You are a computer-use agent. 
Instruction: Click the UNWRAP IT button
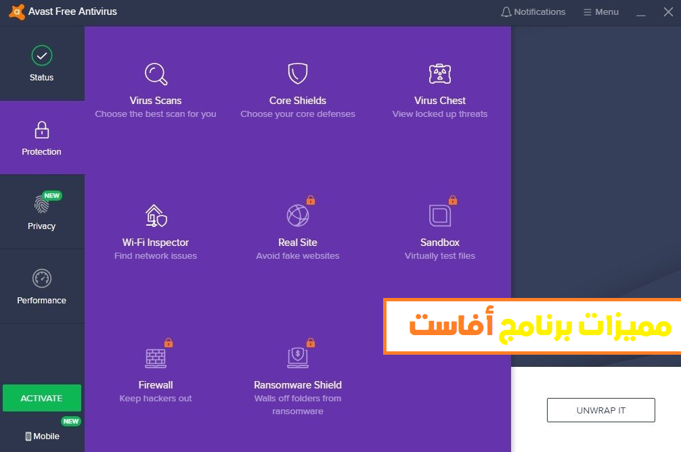click(600, 410)
